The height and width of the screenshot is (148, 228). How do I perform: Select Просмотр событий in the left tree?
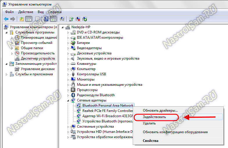37,43
